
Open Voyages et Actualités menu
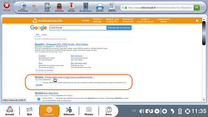[128, 21]
